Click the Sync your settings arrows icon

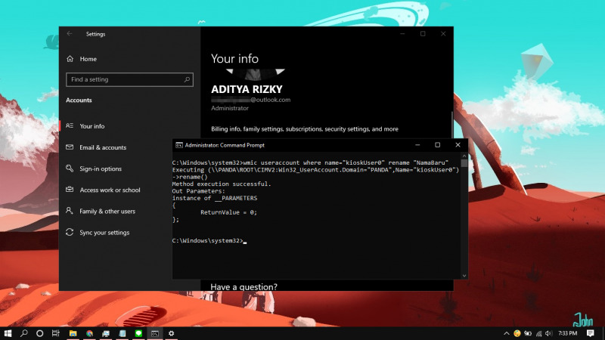coord(70,232)
